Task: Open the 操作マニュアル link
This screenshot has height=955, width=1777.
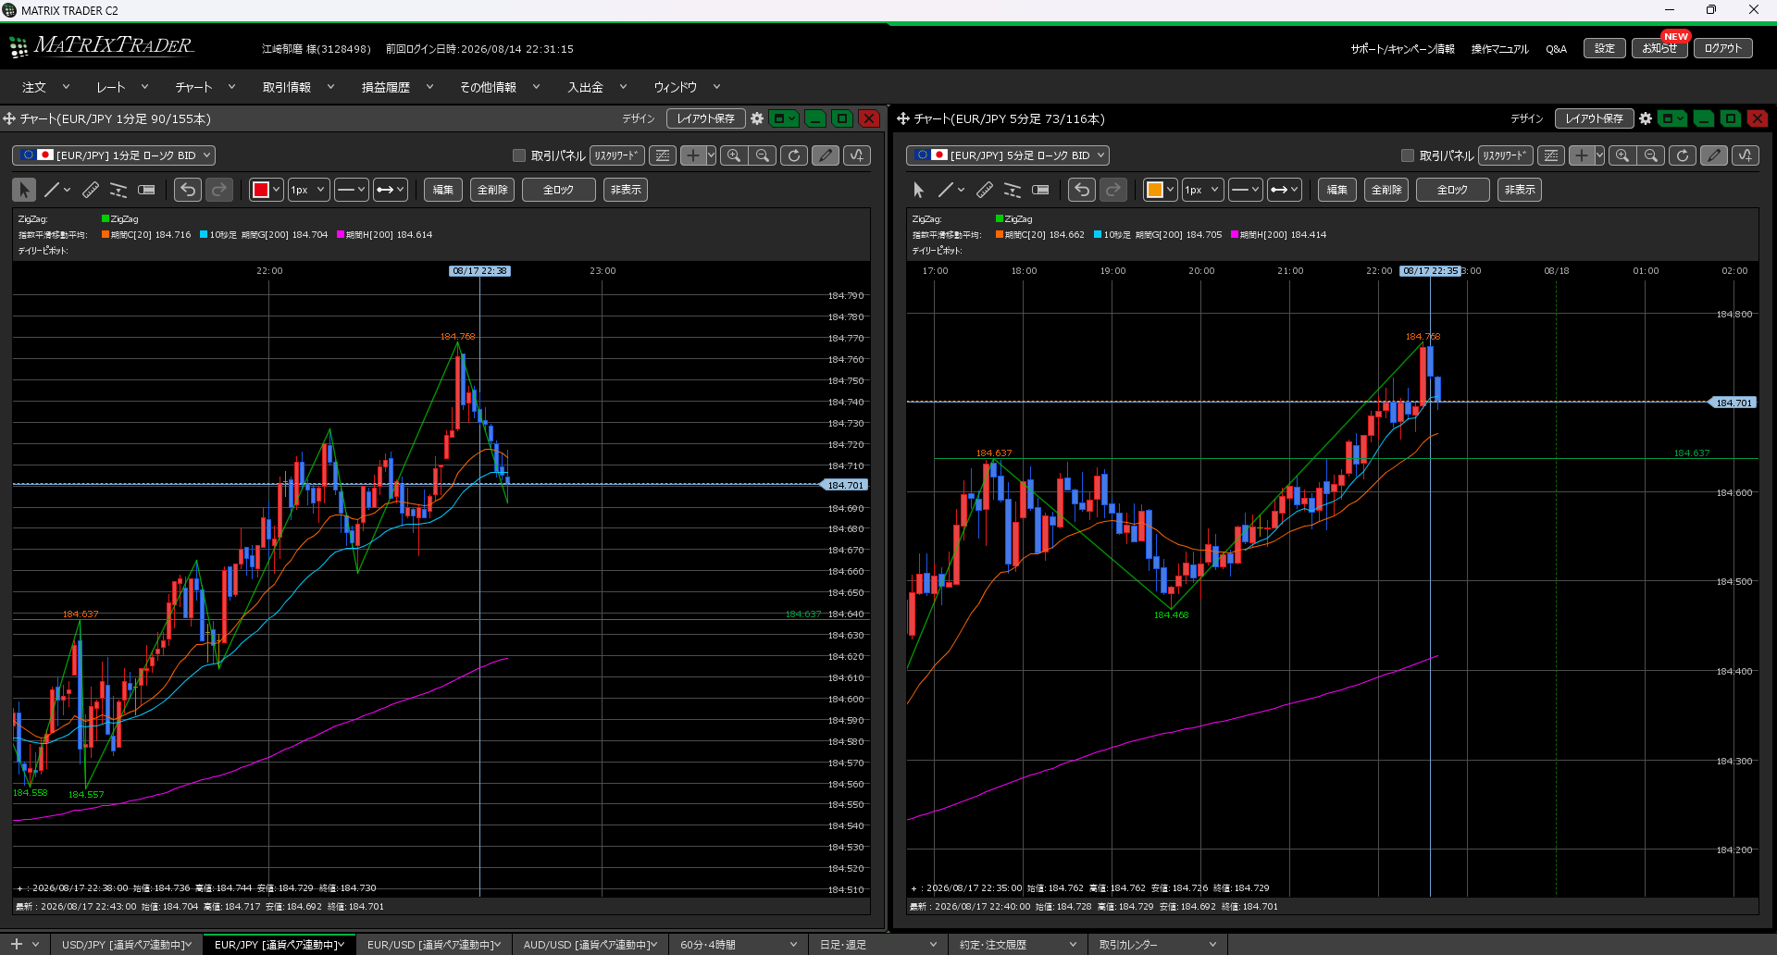Action: click(1499, 49)
